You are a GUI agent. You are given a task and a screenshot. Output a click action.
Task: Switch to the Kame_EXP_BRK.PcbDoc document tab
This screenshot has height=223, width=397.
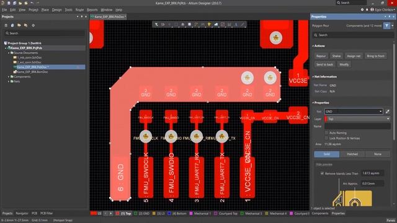[x=109, y=17]
